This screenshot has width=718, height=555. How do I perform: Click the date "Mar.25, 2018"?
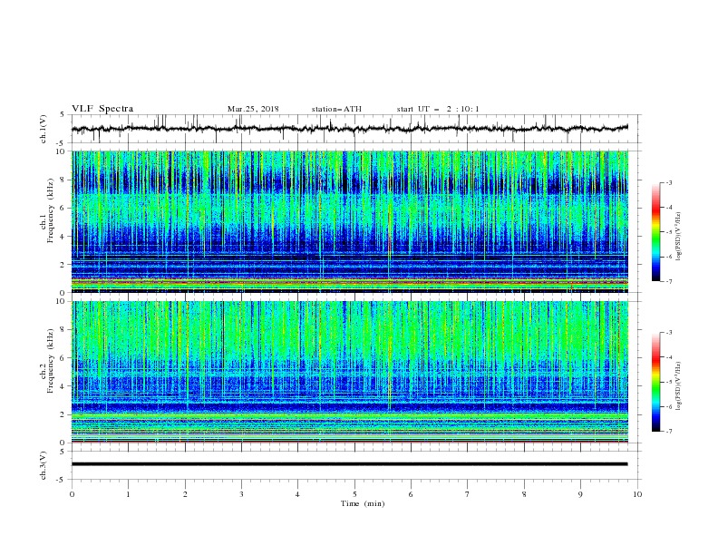[x=253, y=109]
